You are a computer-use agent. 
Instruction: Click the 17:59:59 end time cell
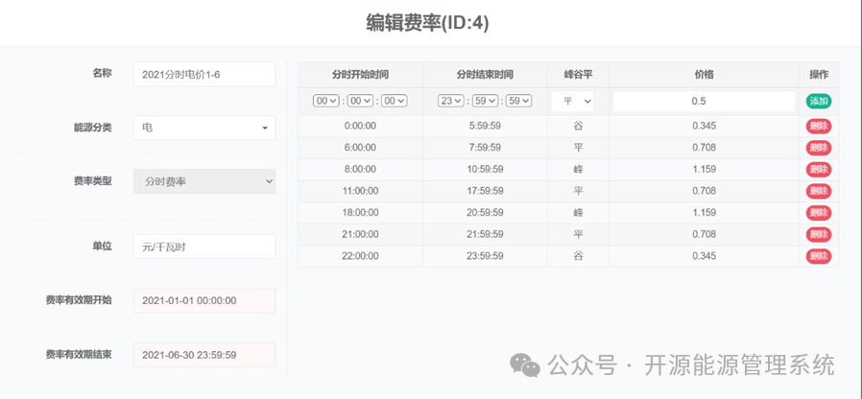coord(485,191)
